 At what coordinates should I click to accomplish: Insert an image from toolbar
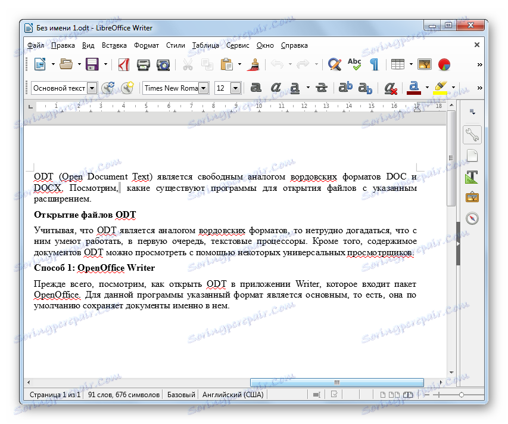(x=425, y=64)
